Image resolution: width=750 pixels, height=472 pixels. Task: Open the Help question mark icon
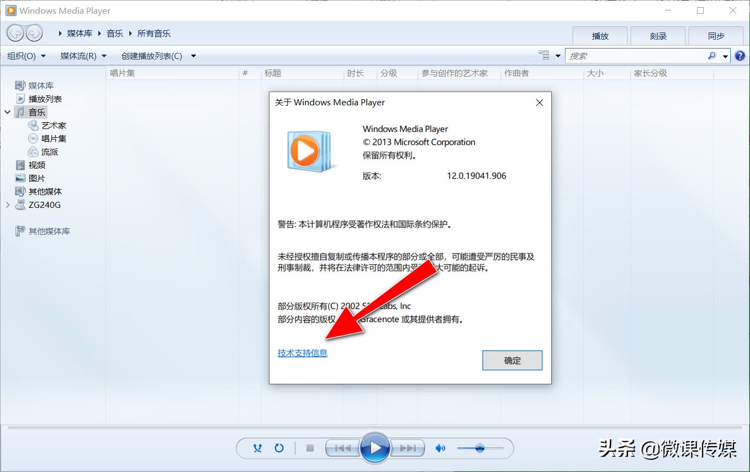(740, 56)
